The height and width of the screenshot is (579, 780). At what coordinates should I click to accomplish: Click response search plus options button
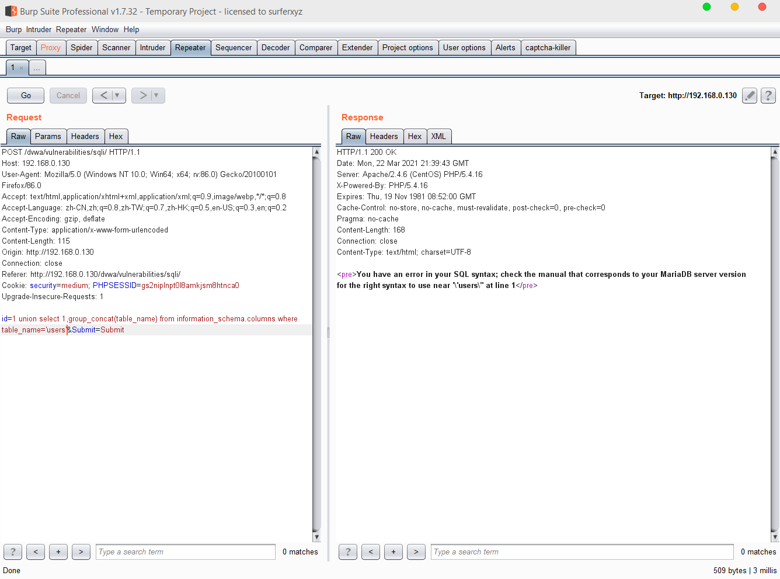pos(394,552)
